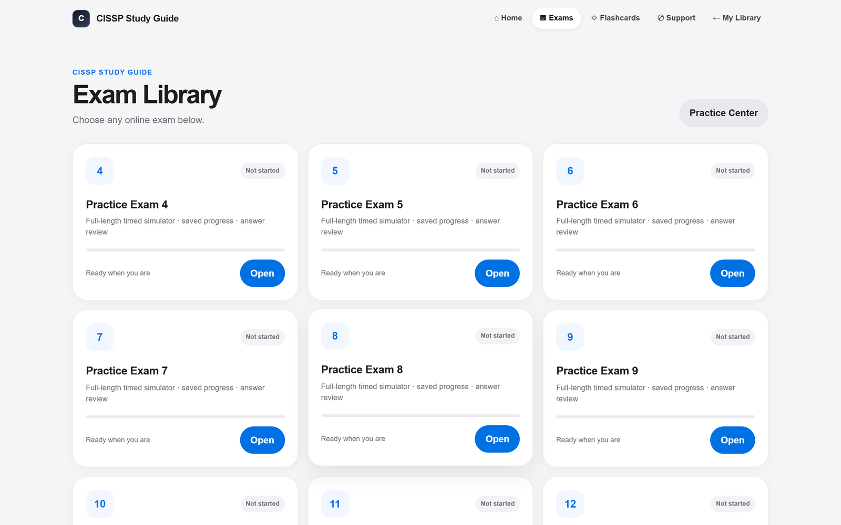Click the Practice Exam 7 title
841x525 pixels.
pos(127,371)
